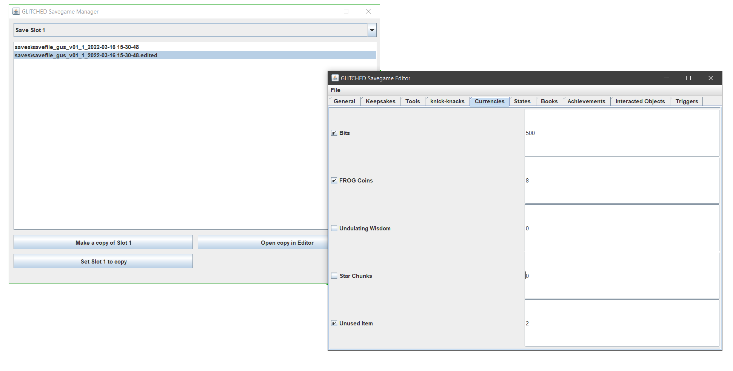Click the Java icon in the Savegame Manager title bar
The width and height of the screenshot is (733, 371).
(x=16, y=11)
